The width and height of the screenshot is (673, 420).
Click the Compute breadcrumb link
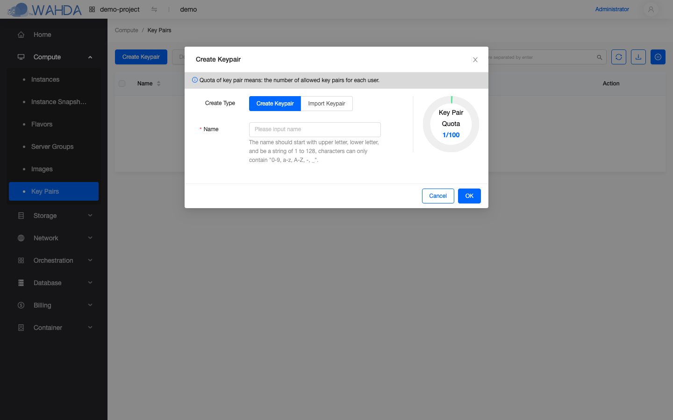(127, 30)
